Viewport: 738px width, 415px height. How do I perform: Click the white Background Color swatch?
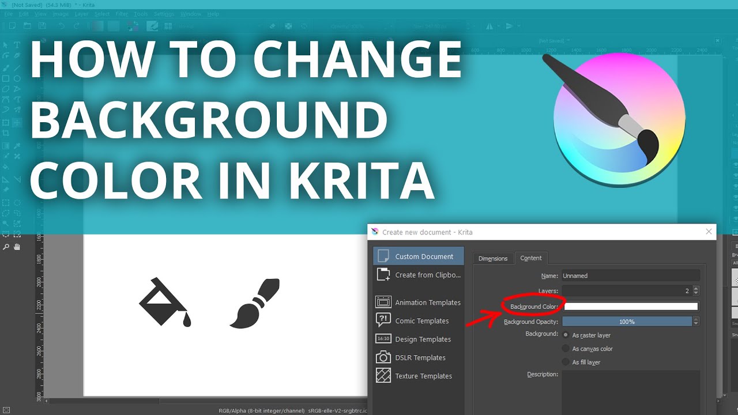[x=631, y=307]
